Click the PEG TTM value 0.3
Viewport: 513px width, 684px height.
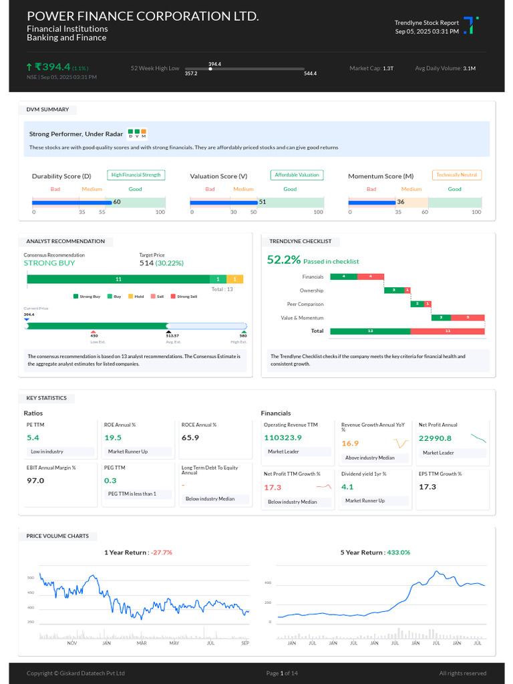point(110,481)
